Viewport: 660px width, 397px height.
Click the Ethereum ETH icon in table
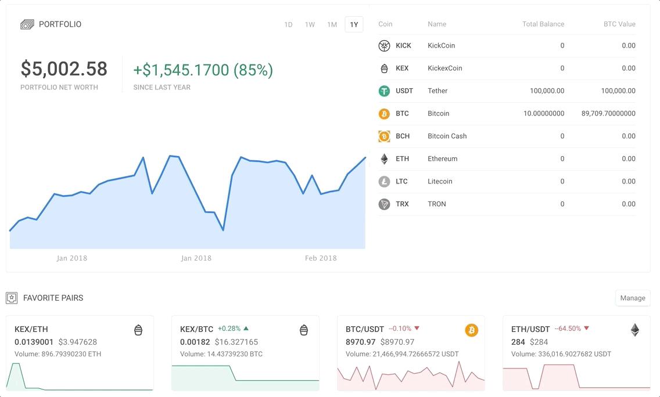[384, 159]
